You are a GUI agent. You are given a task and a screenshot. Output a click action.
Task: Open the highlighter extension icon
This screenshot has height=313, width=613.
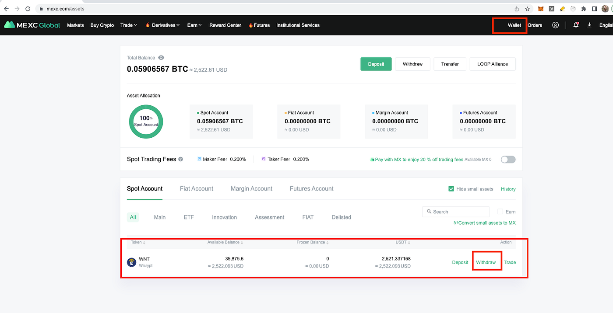pos(563,9)
